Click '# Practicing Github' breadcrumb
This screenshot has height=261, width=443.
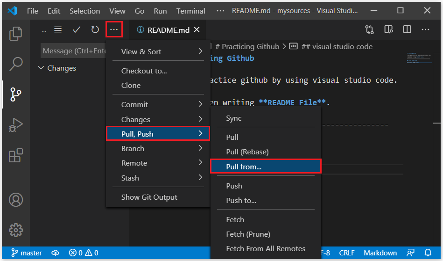coord(247,46)
